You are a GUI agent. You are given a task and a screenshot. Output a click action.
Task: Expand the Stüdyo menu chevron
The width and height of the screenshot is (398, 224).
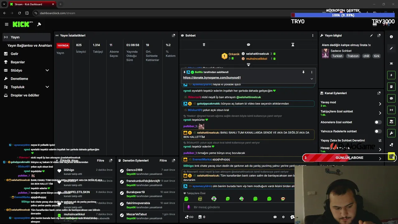[x=47, y=70]
